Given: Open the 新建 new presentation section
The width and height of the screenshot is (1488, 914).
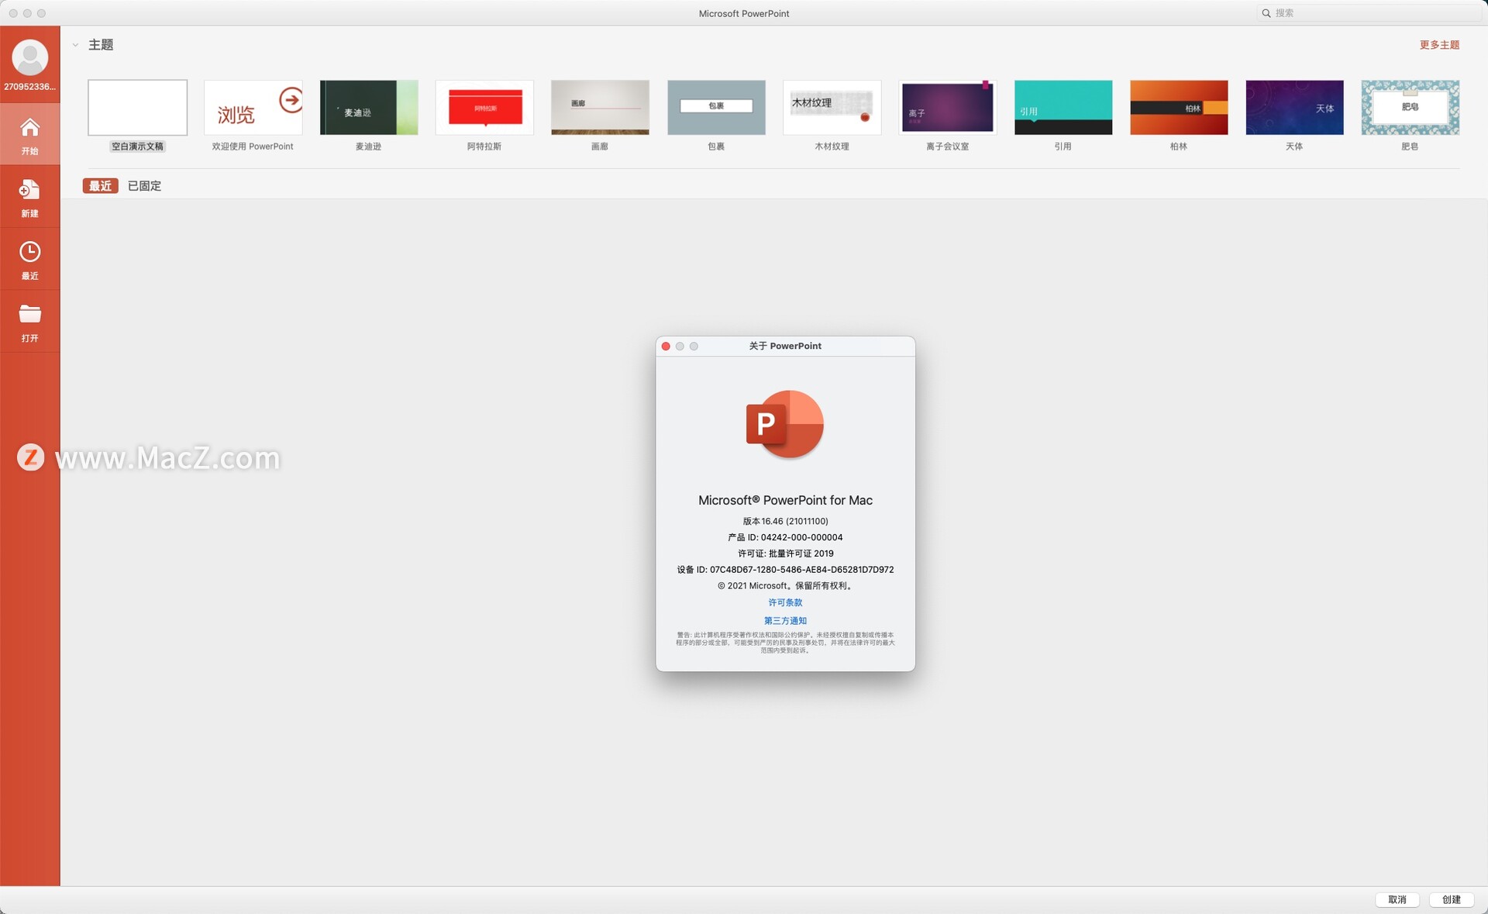Looking at the screenshot, I should [x=29, y=198].
